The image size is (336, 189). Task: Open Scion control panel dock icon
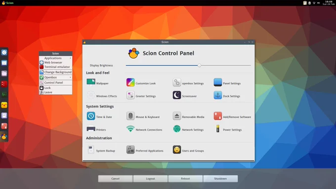pos(4,136)
